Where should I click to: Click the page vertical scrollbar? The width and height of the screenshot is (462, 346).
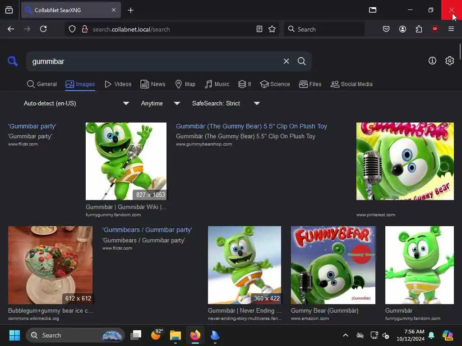(x=460, y=51)
